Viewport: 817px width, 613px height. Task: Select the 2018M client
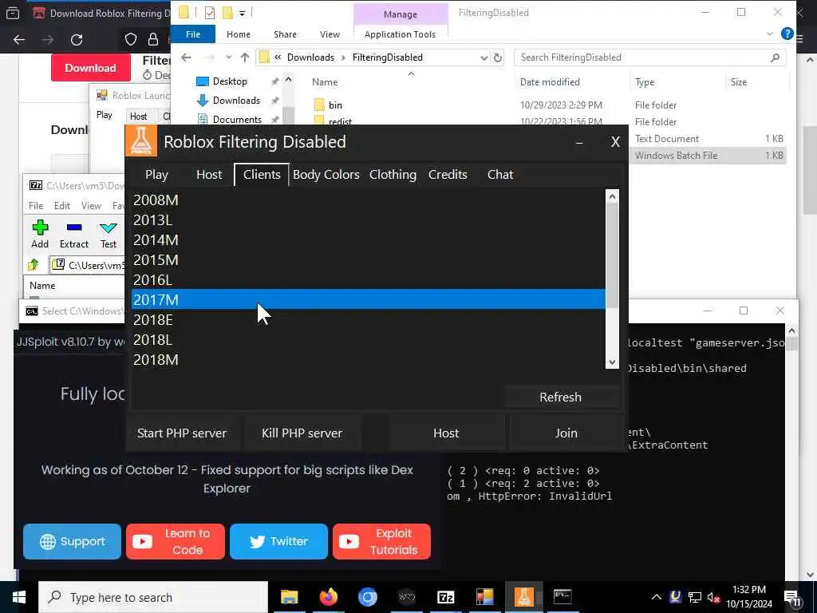(368, 360)
